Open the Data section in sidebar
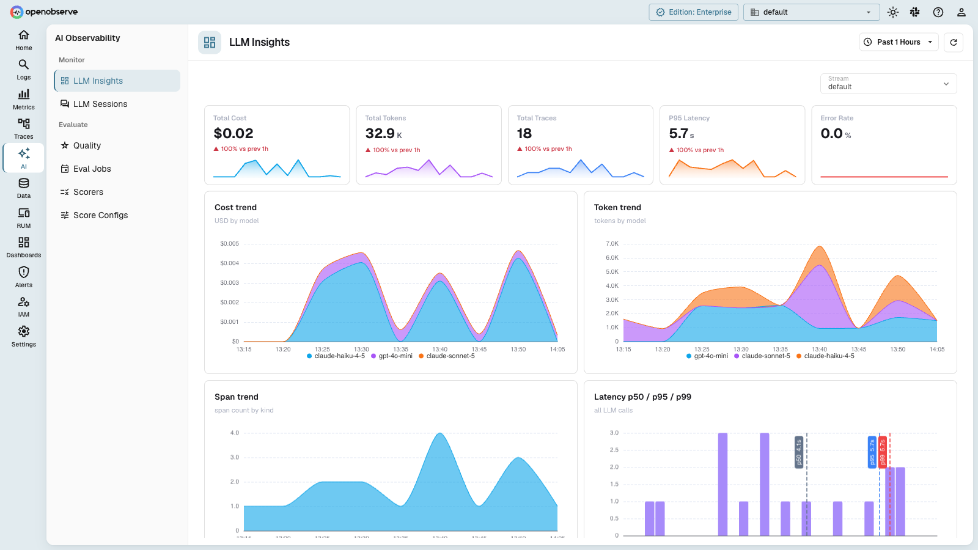Screen dimensions: 978x550 pyautogui.click(x=24, y=188)
